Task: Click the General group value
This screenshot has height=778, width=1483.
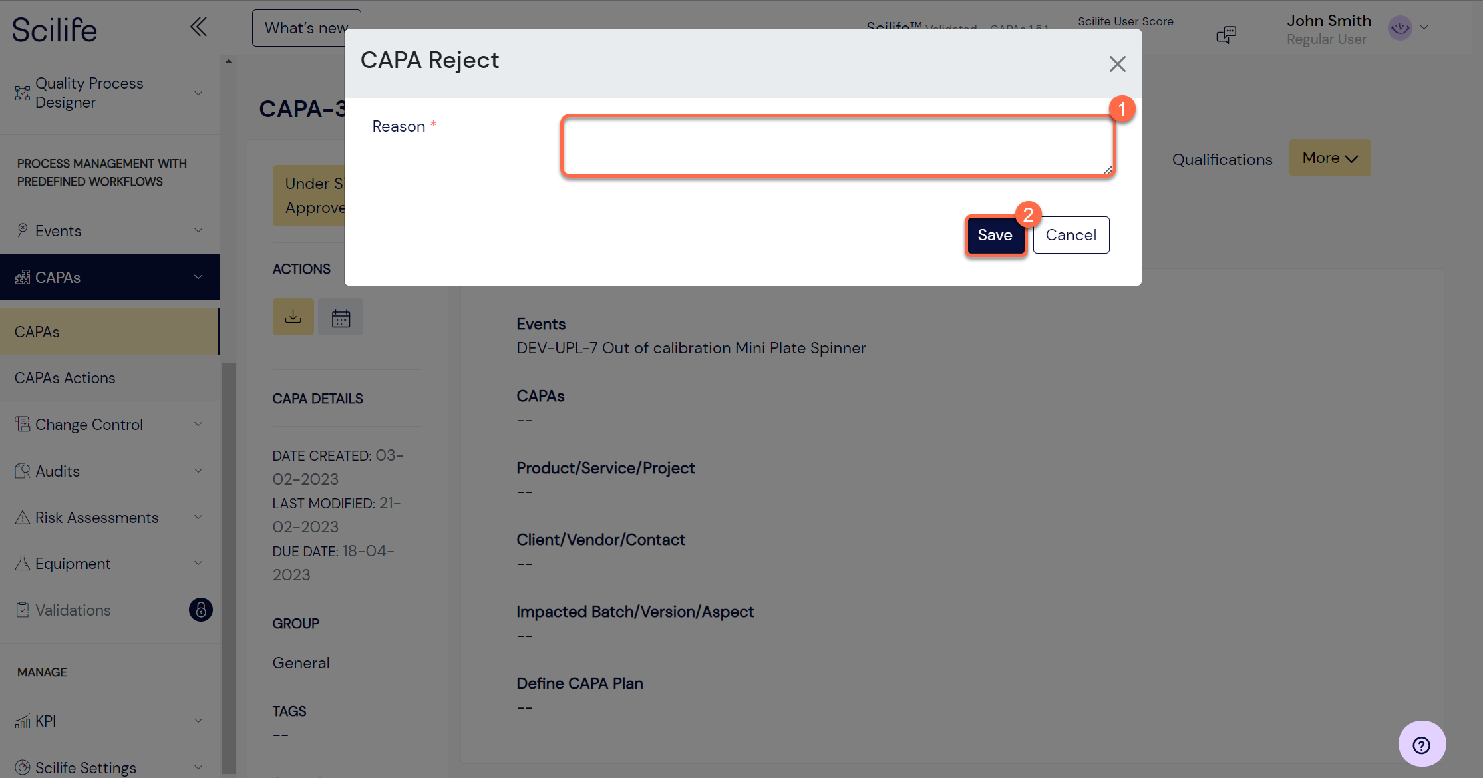Action: point(301,663)
